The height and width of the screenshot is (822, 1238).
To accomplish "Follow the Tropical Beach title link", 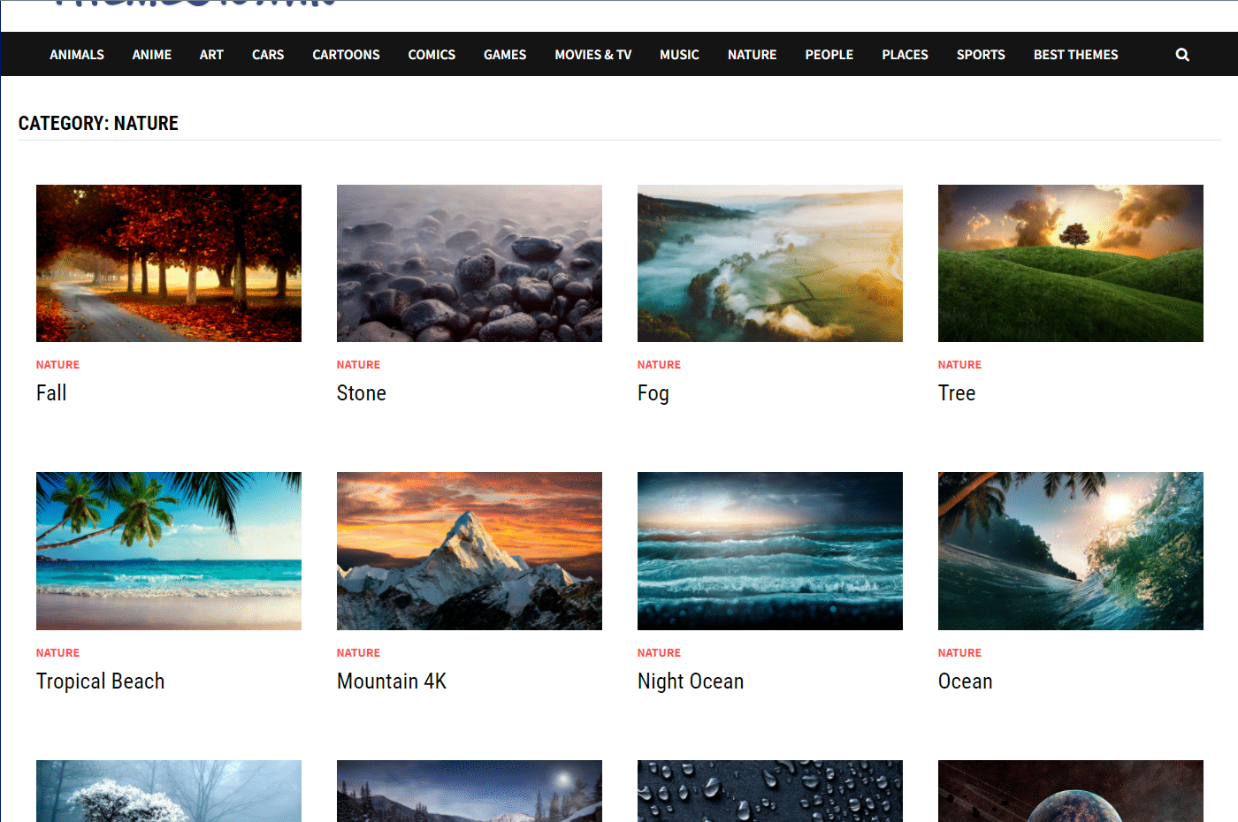I will coord(101,681).
